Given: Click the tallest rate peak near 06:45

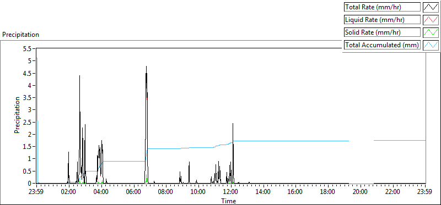Looking at the screenshot, I should (146, 67).
